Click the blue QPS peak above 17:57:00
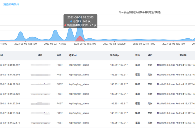 click(x=52, y=34)
